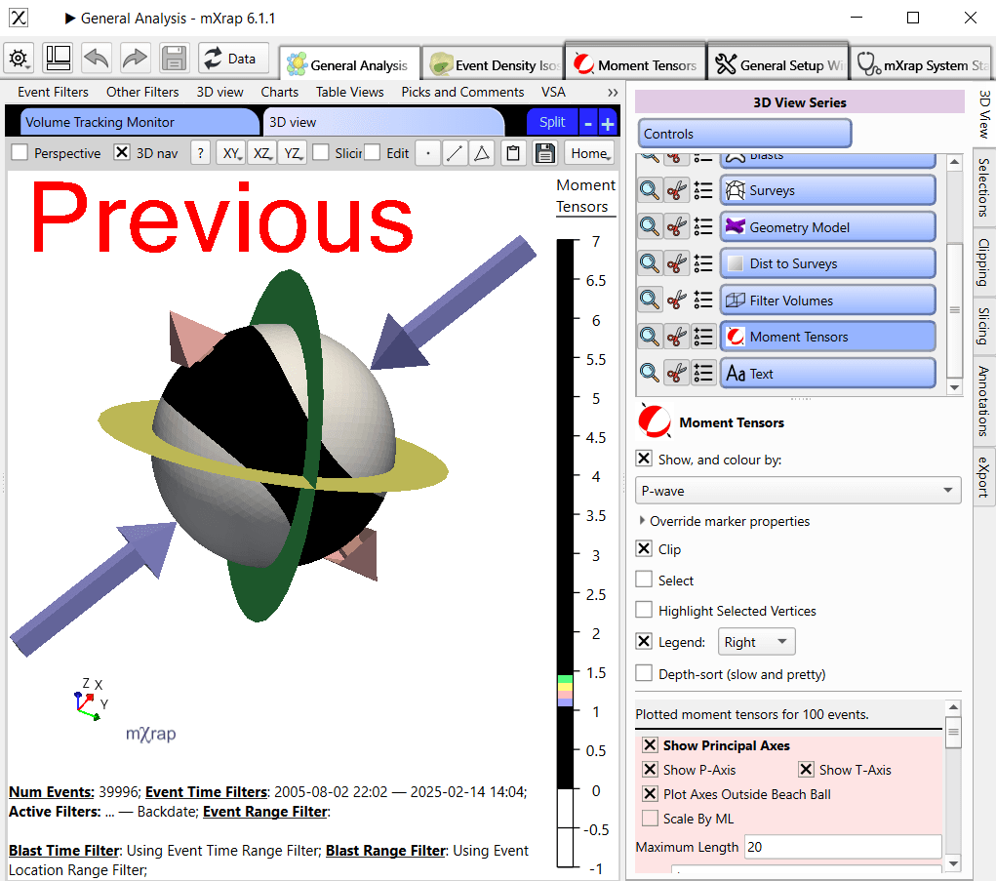
Task: Click the clipboard copy icon in 3D toolbar
Action: point(512,153)
